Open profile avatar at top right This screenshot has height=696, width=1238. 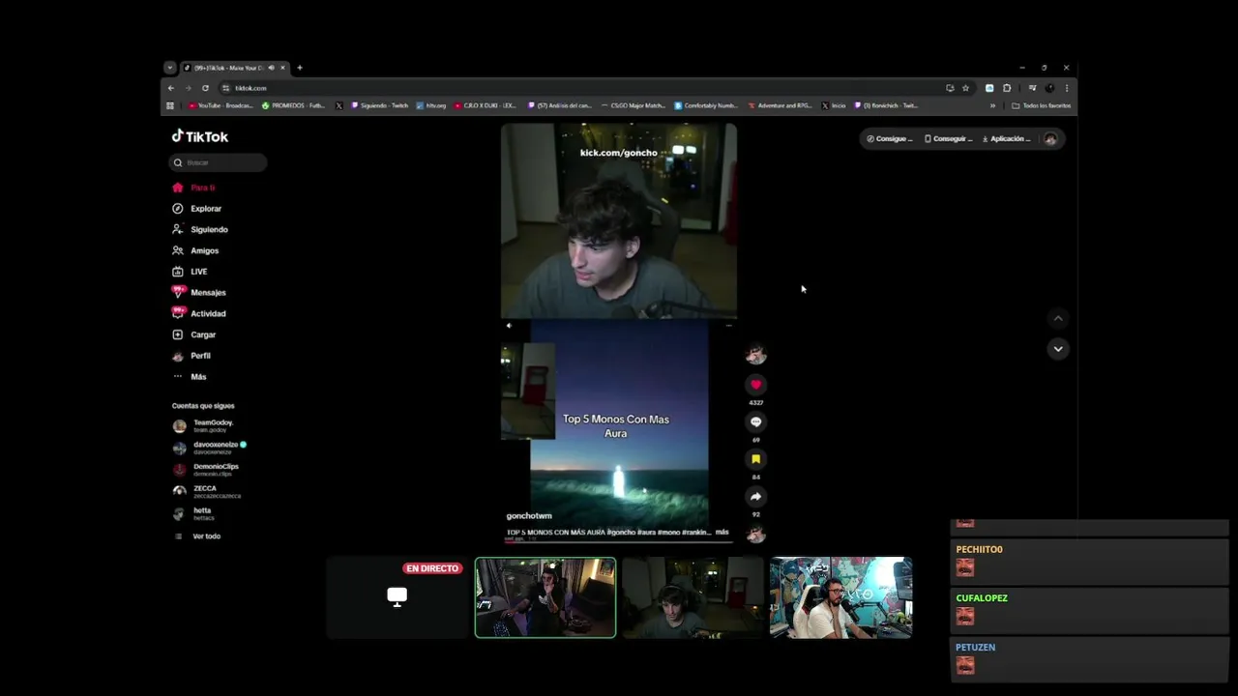click(x=1050, y=139)
